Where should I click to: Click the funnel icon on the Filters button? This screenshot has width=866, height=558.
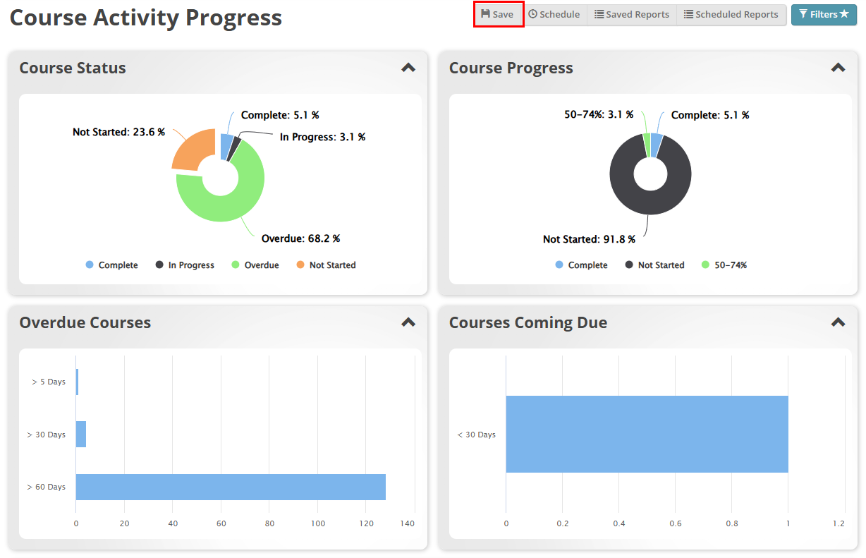(804, 14)
